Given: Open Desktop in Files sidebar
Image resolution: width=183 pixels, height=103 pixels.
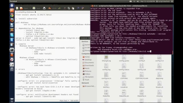Looking at the screenshot, I should click(87, 60).
